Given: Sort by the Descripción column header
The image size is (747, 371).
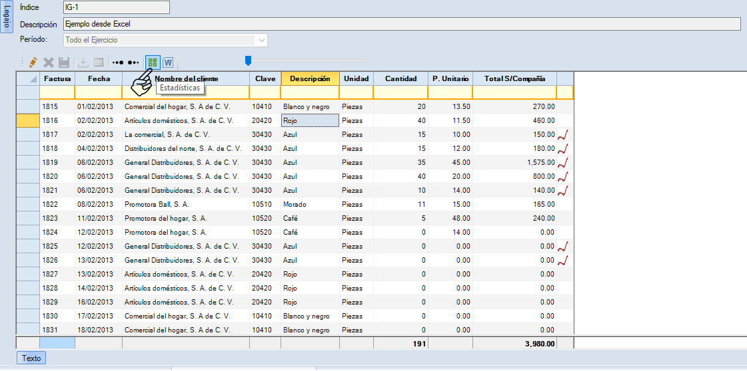Looking at the screenshot, I should [310, 78].
